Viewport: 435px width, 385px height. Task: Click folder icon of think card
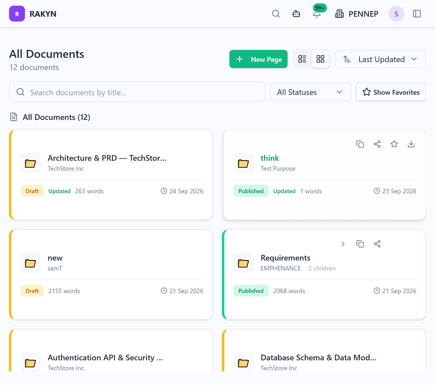(244, 163)
